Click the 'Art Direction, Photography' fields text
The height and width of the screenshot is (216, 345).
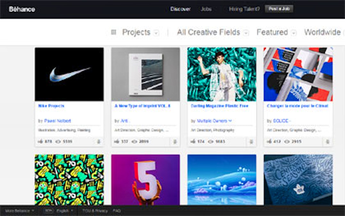point(212,130)
